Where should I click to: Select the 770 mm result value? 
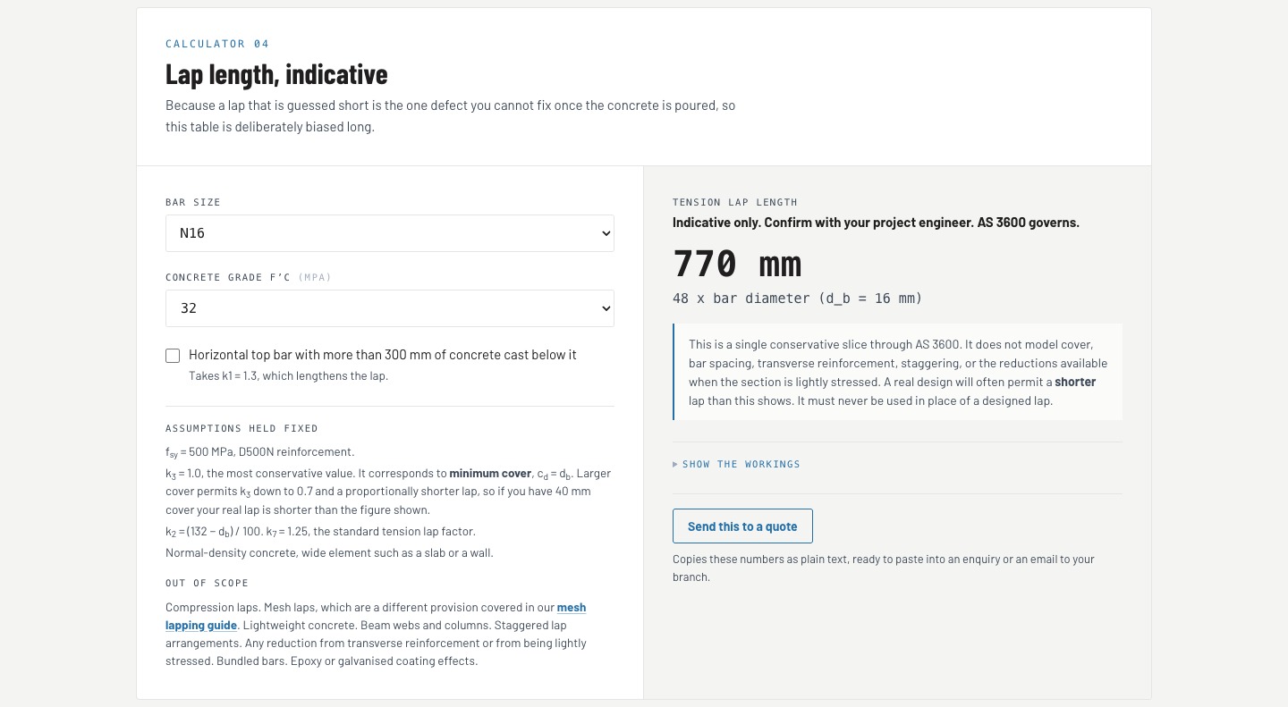[x=737, y=265]
